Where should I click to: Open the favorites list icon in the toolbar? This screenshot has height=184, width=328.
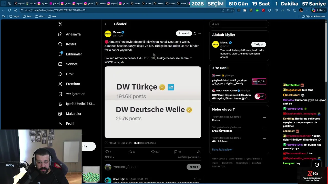(282, 10)
